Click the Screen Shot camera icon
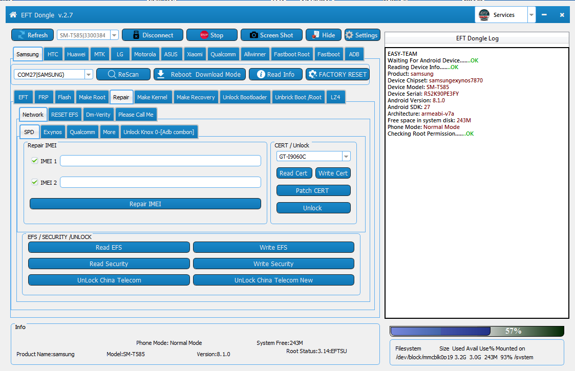 pyautogui.click(x=254, y=35)
